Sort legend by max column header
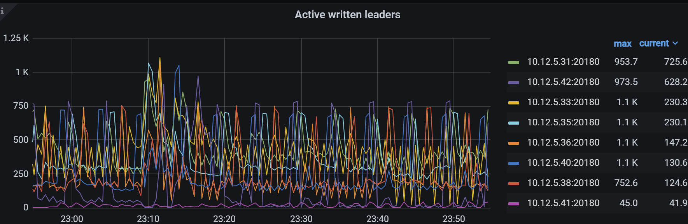Image resolution: width=688 pixels, height=224 pixels. (622, 44)
